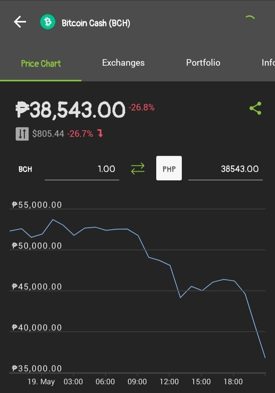This screenshot has height=393, width=275.
Task: Open the Portfolio tab
Action: coord(203,63)
